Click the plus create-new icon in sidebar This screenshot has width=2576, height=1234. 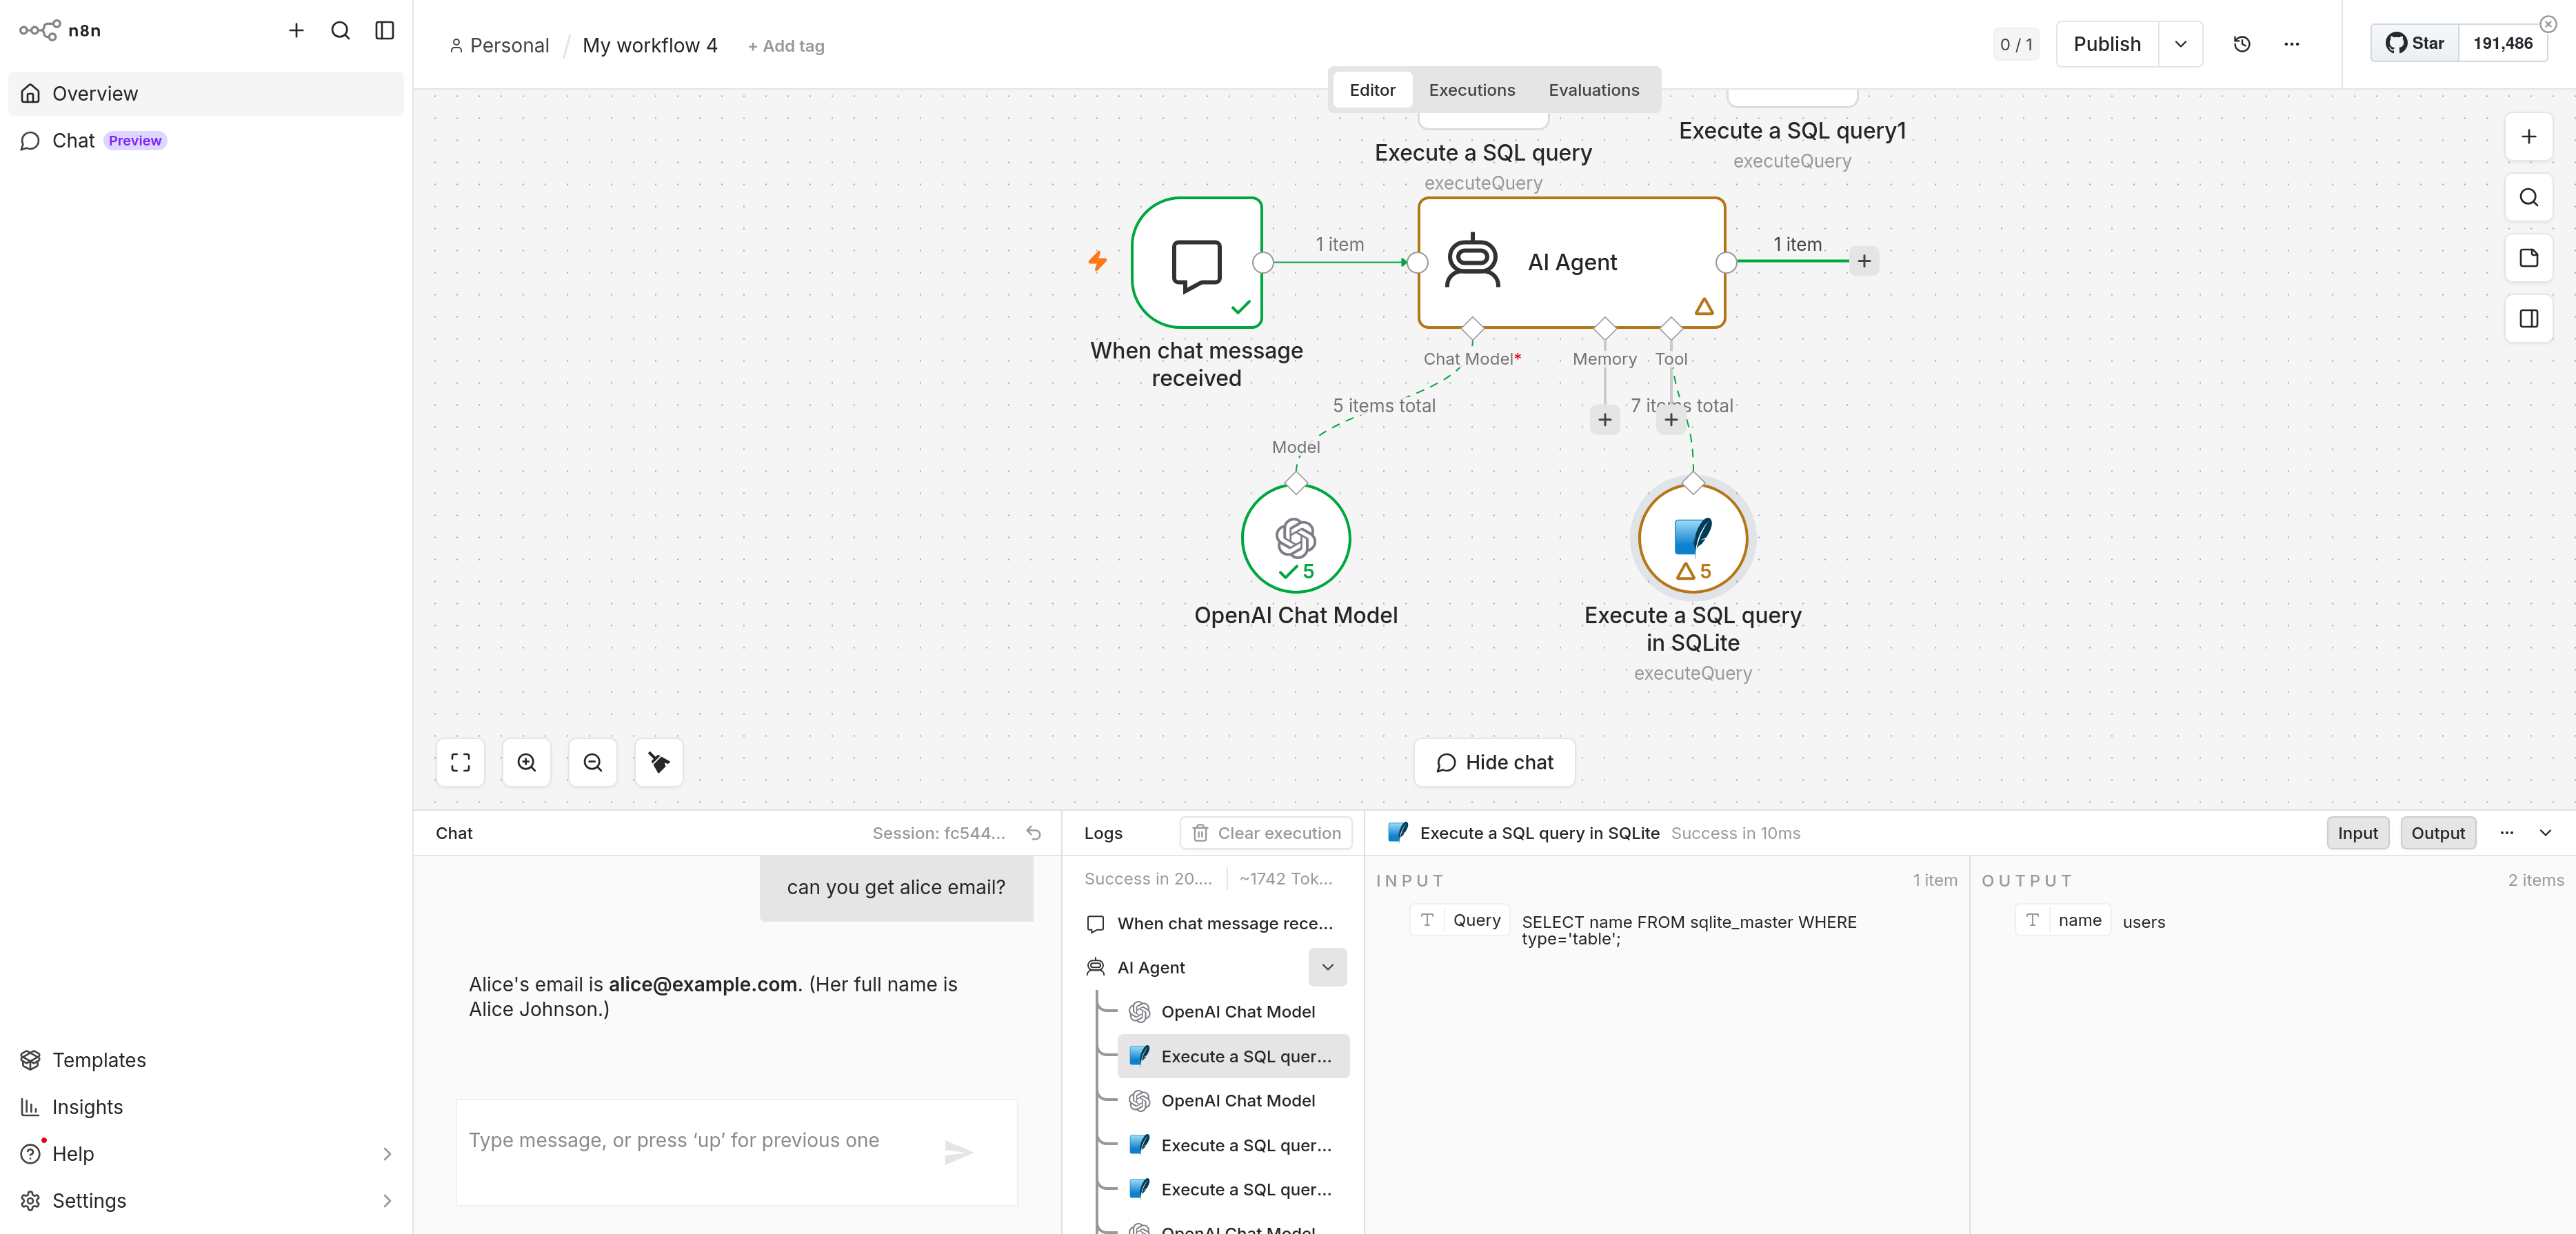pos(296,30)
